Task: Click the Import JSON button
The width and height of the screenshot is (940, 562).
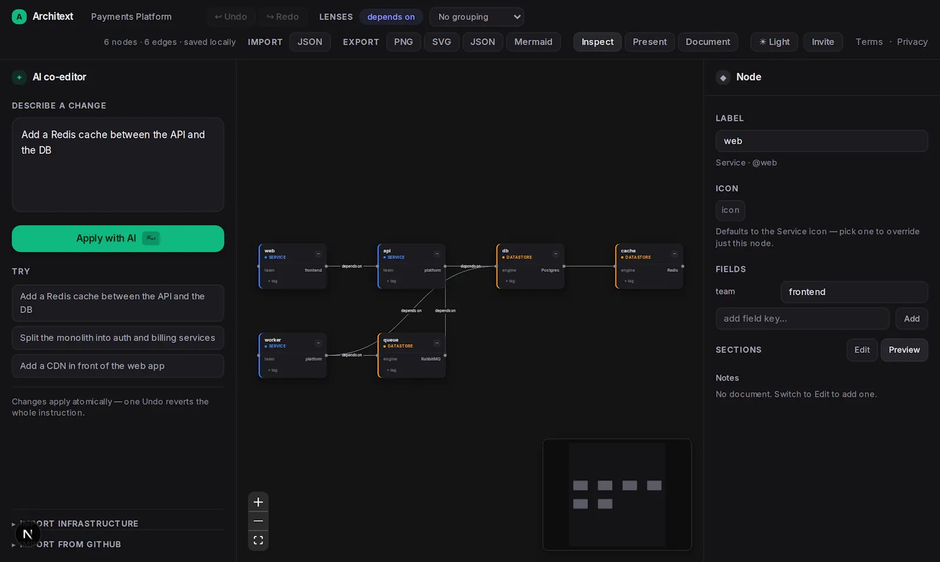Action: (x=310, y=42)
